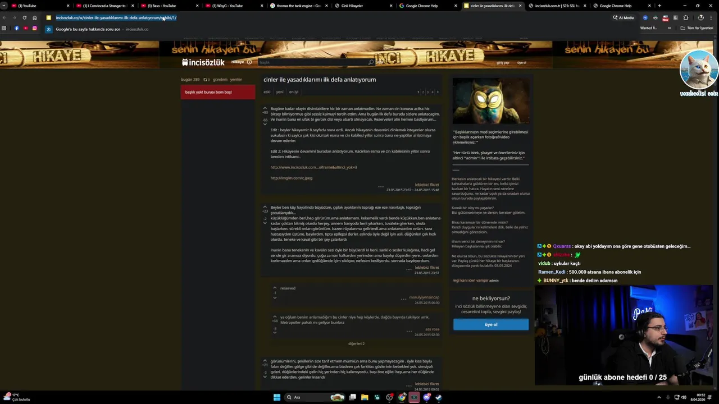Show hidden system tray icons
719x404 pixels.
pyautogui.click(x=659, y=397)
